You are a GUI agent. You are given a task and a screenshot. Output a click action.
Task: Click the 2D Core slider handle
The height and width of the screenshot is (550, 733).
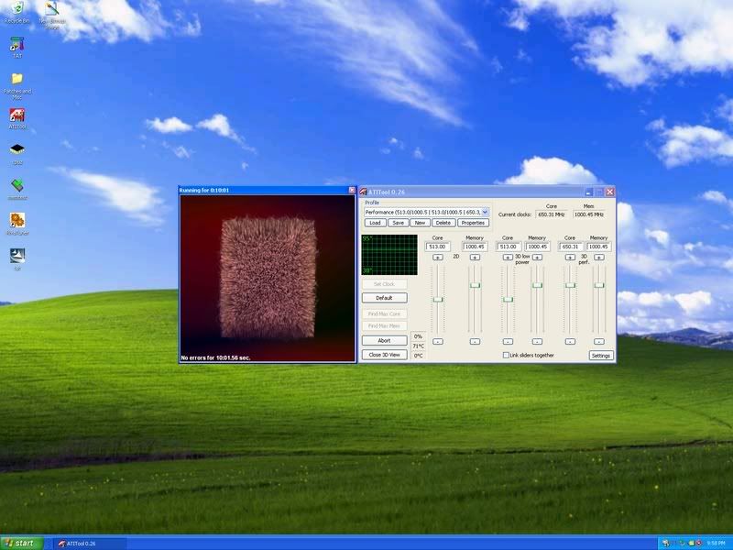[x=438, y=300]
